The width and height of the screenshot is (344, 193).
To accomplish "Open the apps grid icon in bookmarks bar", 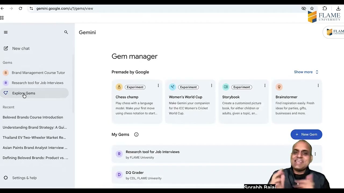I will (x=2, y=18).
